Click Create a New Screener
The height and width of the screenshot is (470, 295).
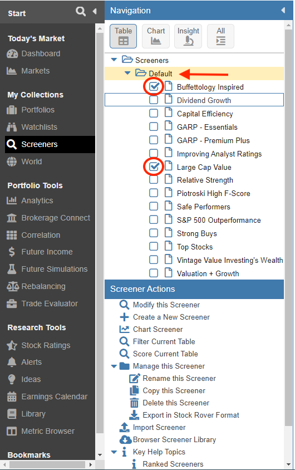pos(171,317)
